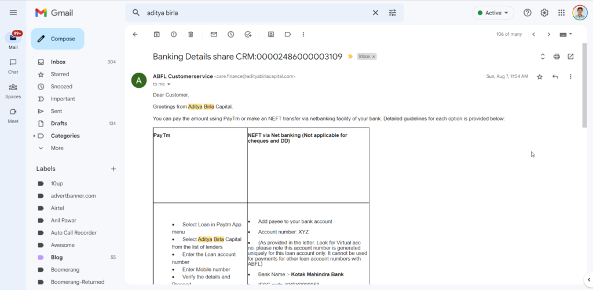Click the search magnifier icon
This screenshot has width=593, height=290.
[x=136, y=13]
